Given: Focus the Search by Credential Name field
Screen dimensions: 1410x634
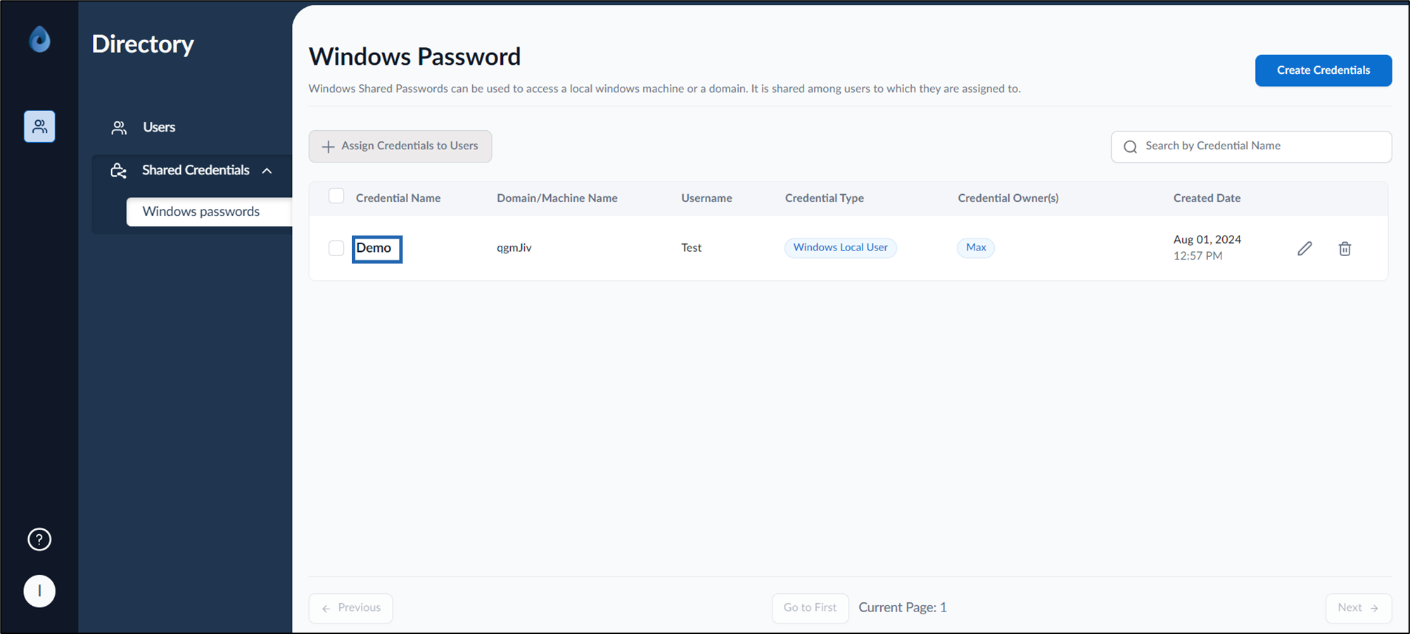Looking at the screenshot, I should (x=1251, y=146).
